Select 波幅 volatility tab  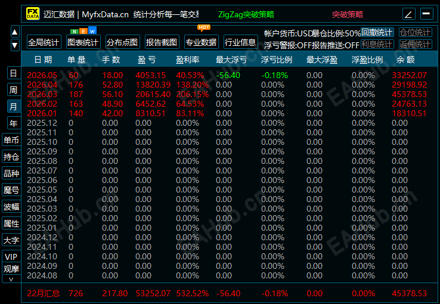[x=11, y=207]
